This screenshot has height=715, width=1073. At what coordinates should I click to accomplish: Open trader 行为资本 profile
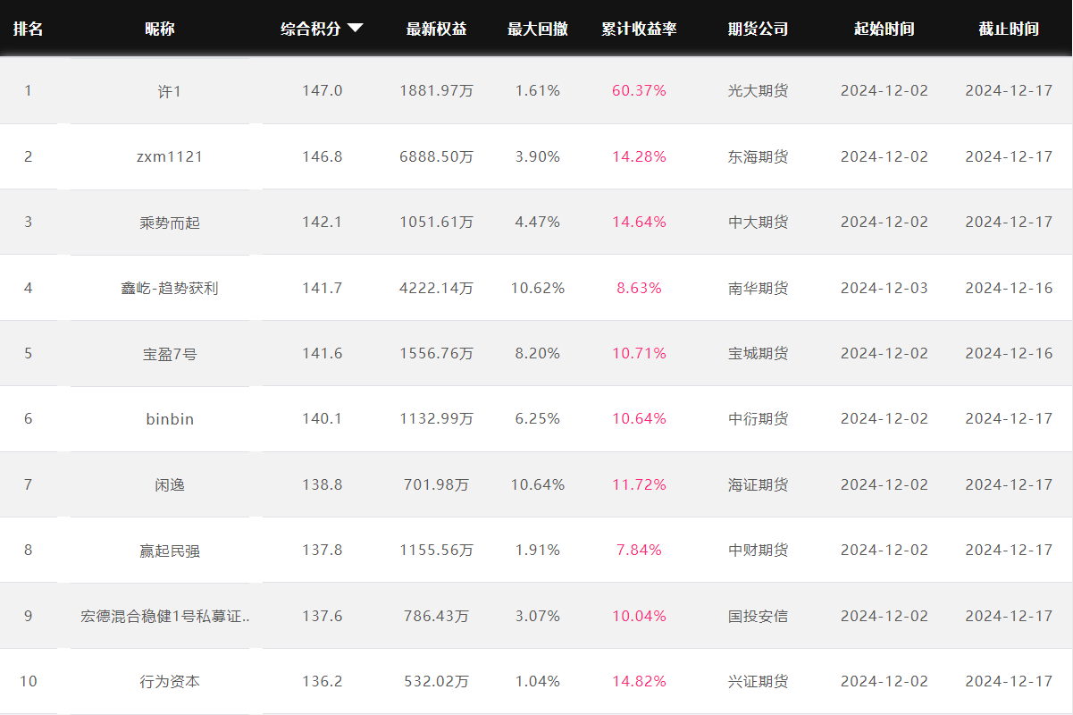pos(170,682)
